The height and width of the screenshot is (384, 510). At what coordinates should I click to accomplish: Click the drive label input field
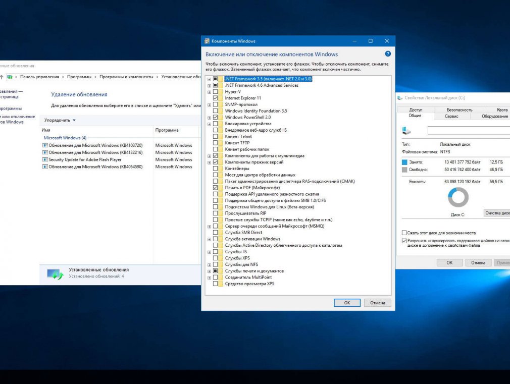click(x=469, y=130)
